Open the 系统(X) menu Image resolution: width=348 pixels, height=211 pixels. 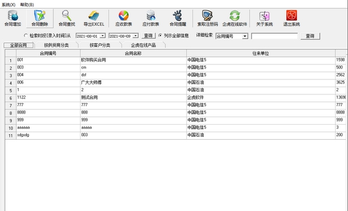click(8, 5)
